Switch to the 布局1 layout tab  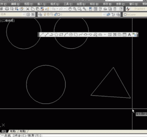tap(13, 131)
